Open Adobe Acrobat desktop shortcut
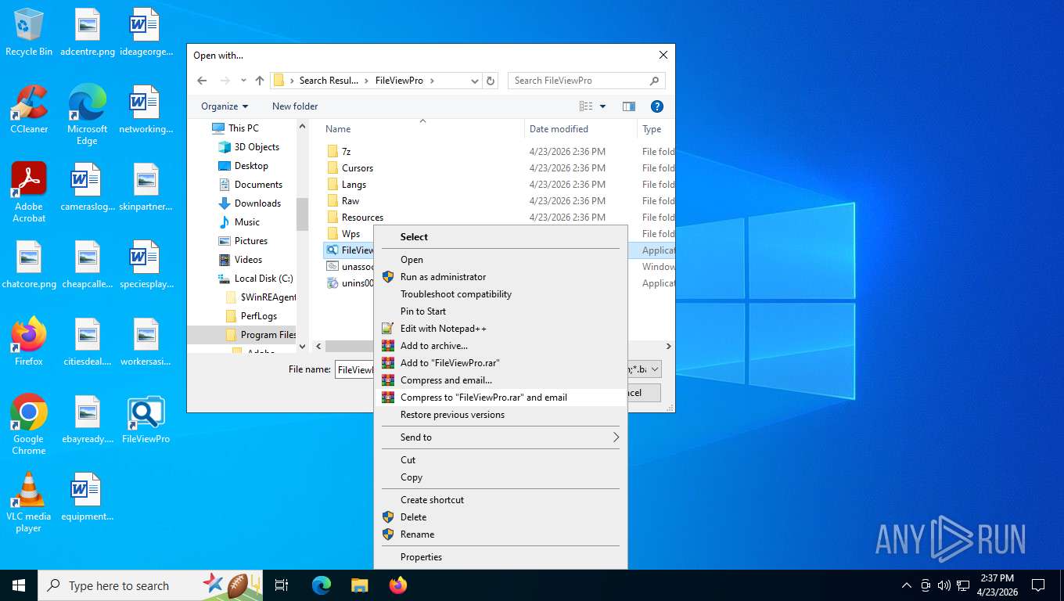1064x601 pixels. point(29,193)
